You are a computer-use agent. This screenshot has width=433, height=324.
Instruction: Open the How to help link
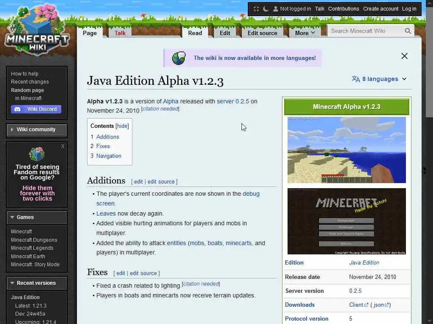click(x=25, y=74)
